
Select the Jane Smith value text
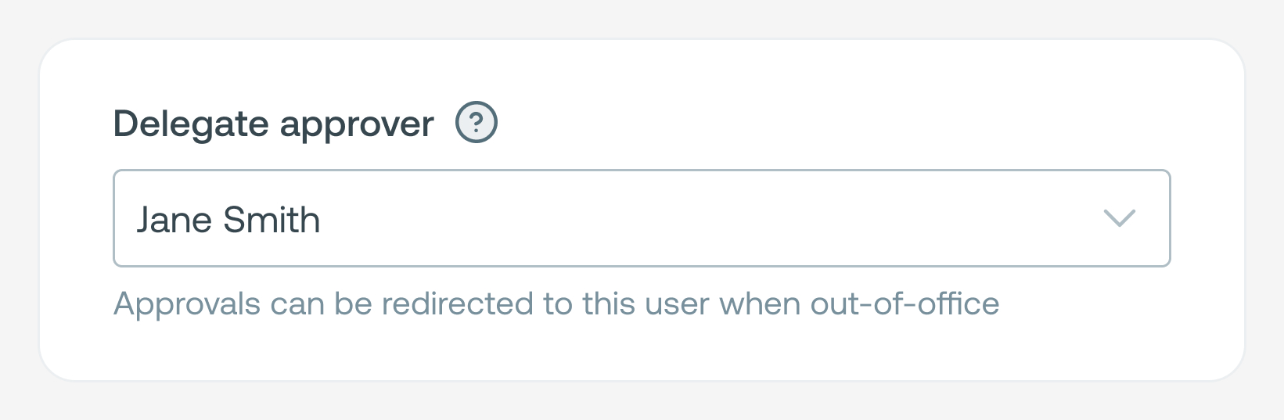point(228,220)
